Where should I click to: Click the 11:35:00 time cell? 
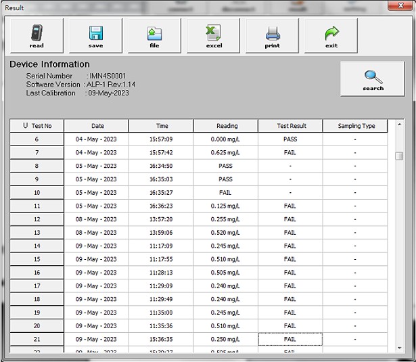tap(161, 313)
